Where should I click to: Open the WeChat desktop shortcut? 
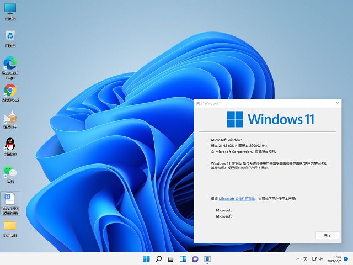(x=10, y=172)
